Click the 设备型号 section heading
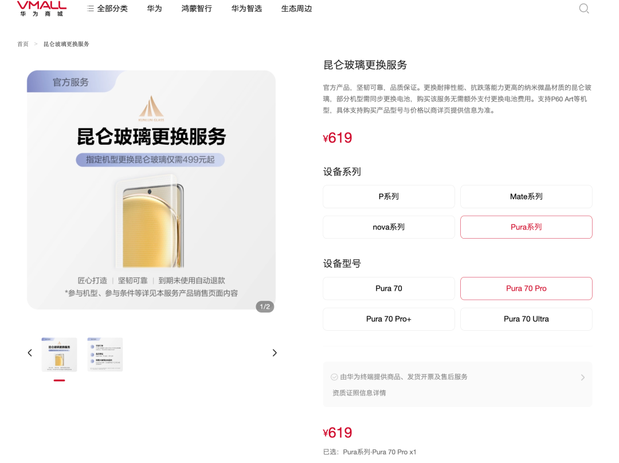 coord(342,264)
